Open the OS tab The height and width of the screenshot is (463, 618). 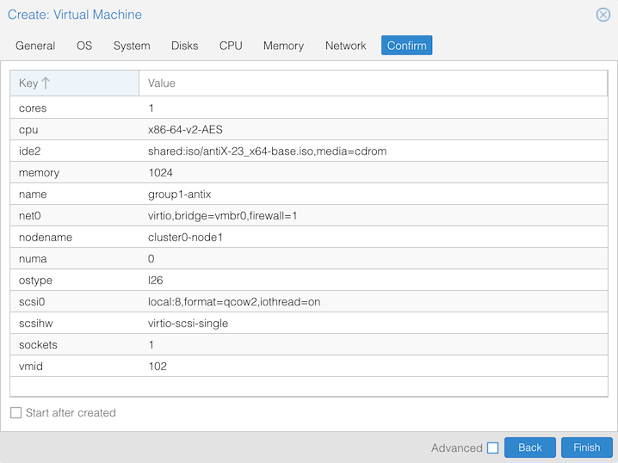[84, 46]
